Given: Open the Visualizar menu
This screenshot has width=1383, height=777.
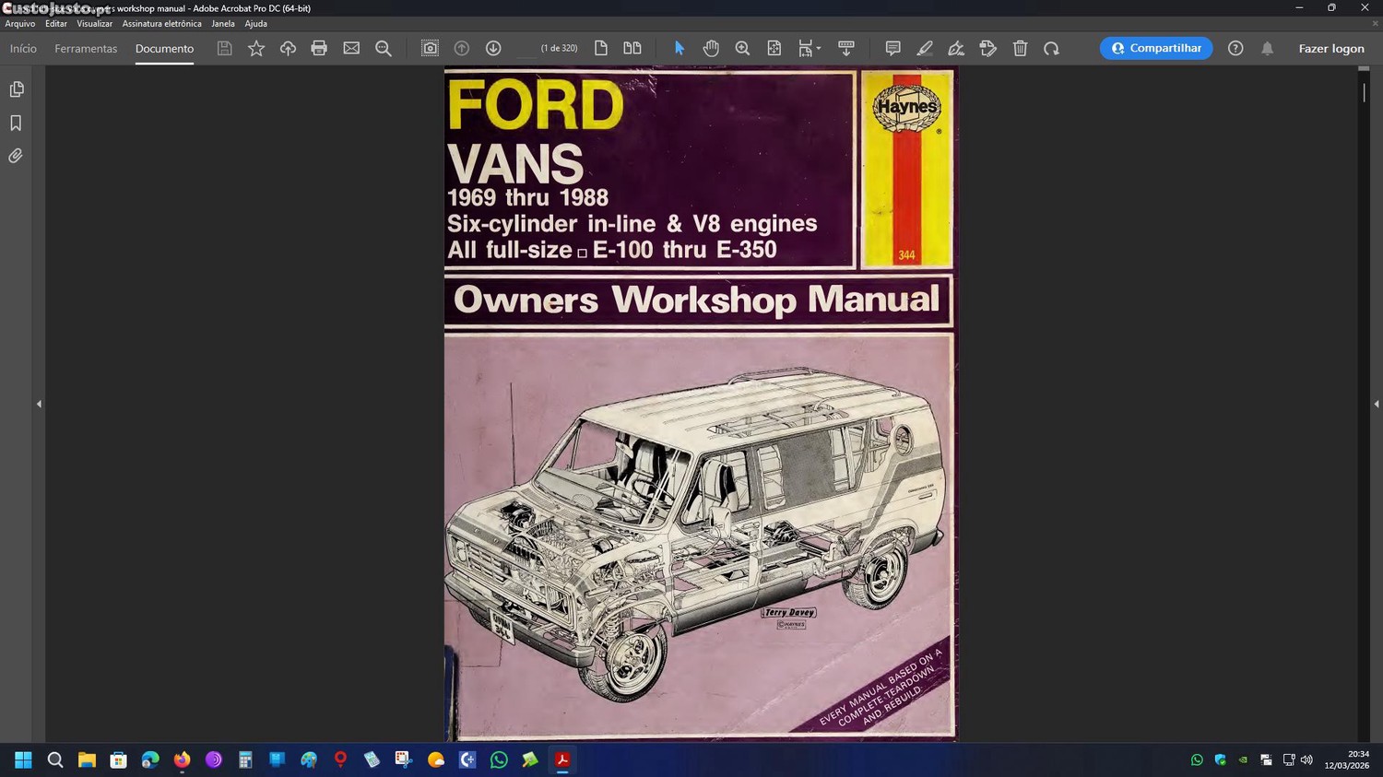Looking at the screenshot, I should click(x=94, y=24).
